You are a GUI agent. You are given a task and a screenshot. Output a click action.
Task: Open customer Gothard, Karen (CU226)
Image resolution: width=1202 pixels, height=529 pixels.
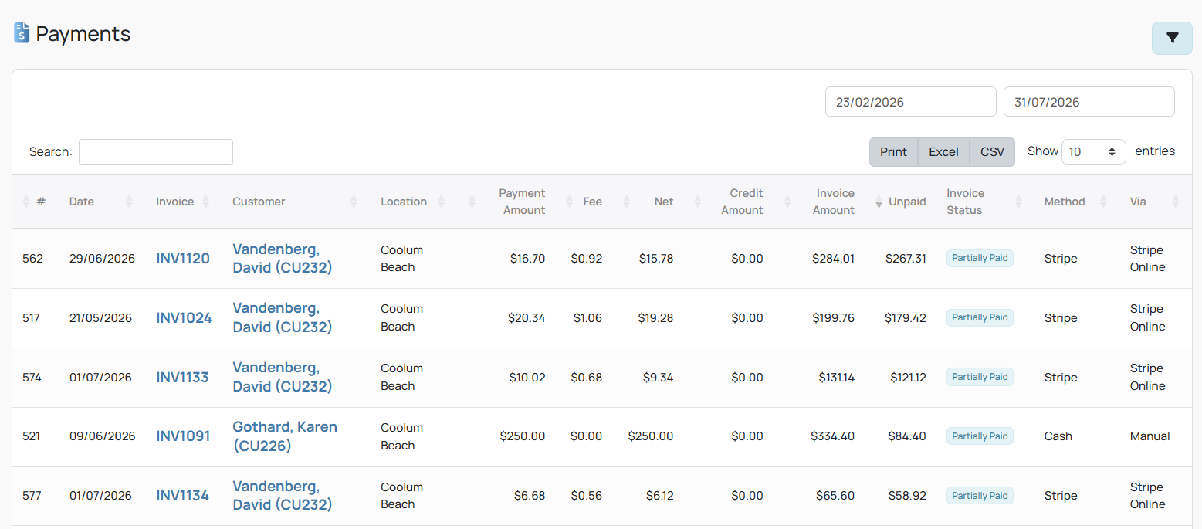point(285,436)
